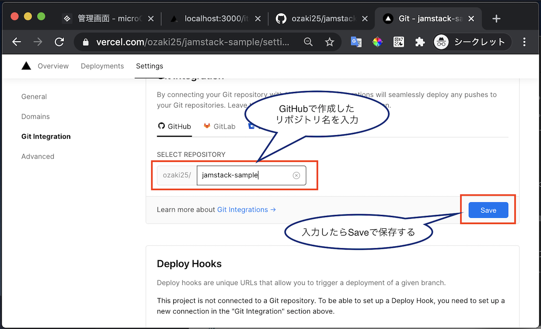541x329 pixels.
Task: Close the 管理画面 microCMS tab
Action: tap(151, 19)
